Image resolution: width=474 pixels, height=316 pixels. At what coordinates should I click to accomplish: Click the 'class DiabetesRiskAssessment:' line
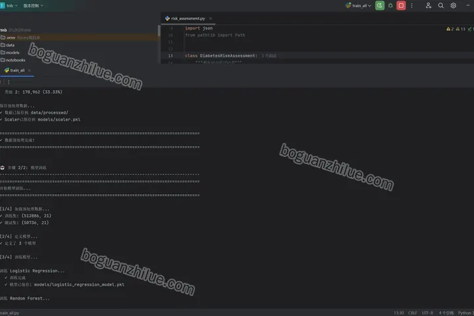(221, 56)
